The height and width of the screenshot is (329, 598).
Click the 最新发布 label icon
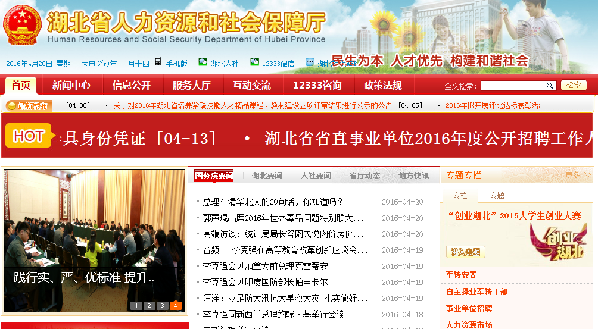pyautogui.click(x=29, y=105)
